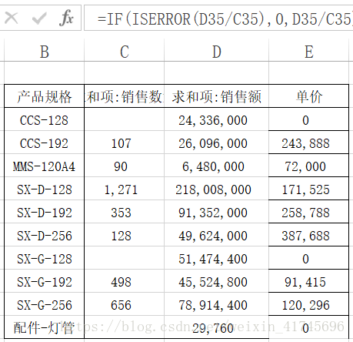
Task: Click sales cell 91,352,000
Action: pos(217,212)
